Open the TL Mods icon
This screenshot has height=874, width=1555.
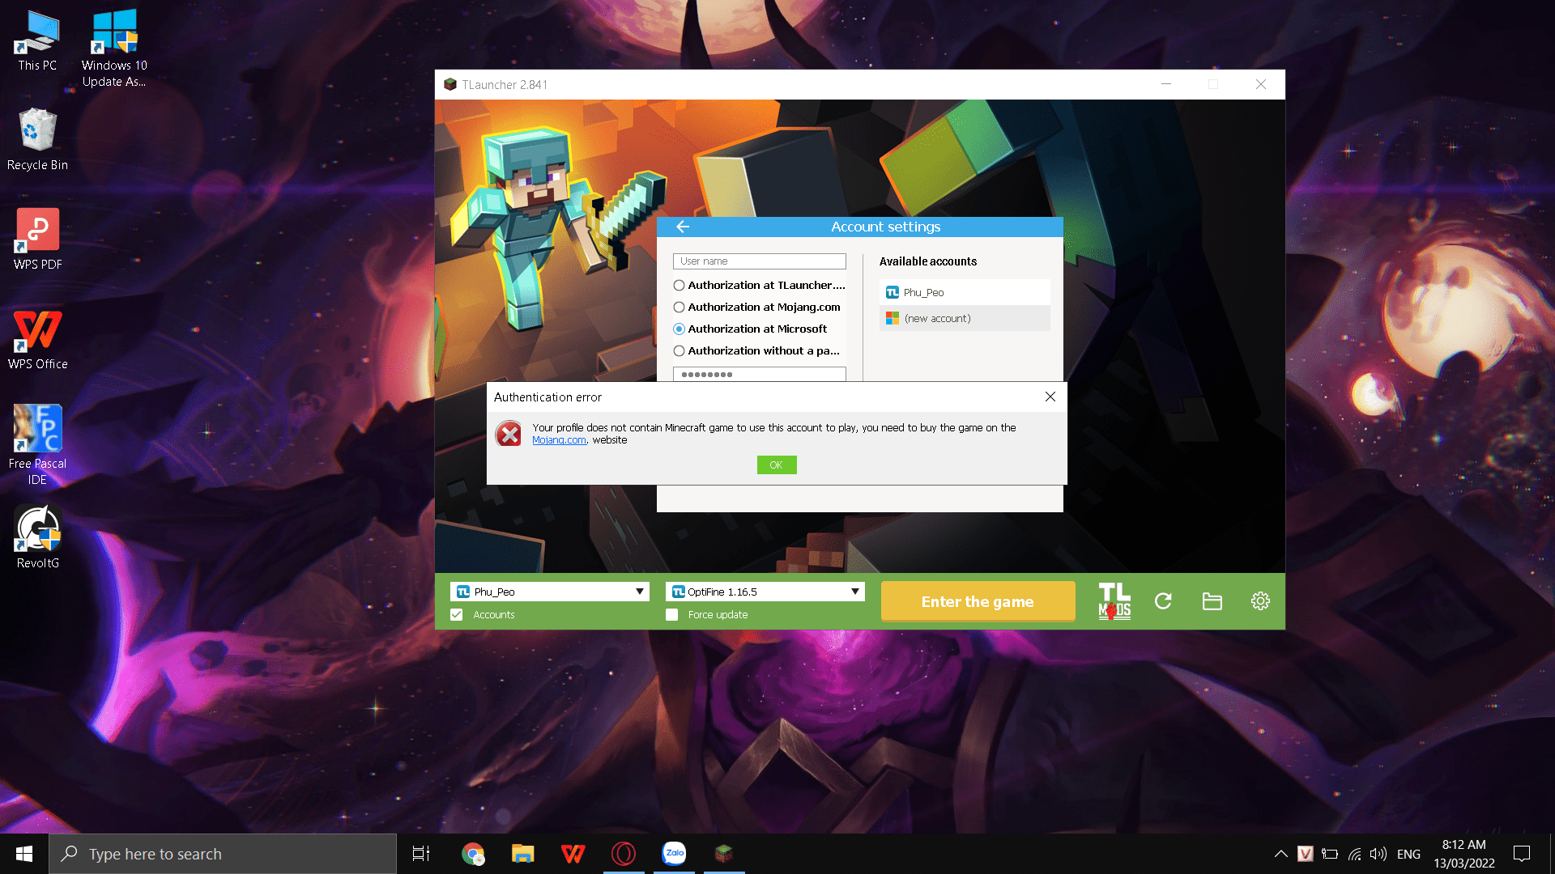[1114, 601]
